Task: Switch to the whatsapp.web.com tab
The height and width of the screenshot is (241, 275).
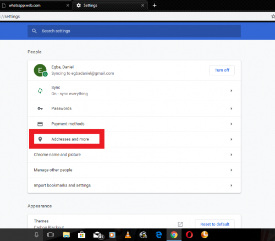Action: 36,6
